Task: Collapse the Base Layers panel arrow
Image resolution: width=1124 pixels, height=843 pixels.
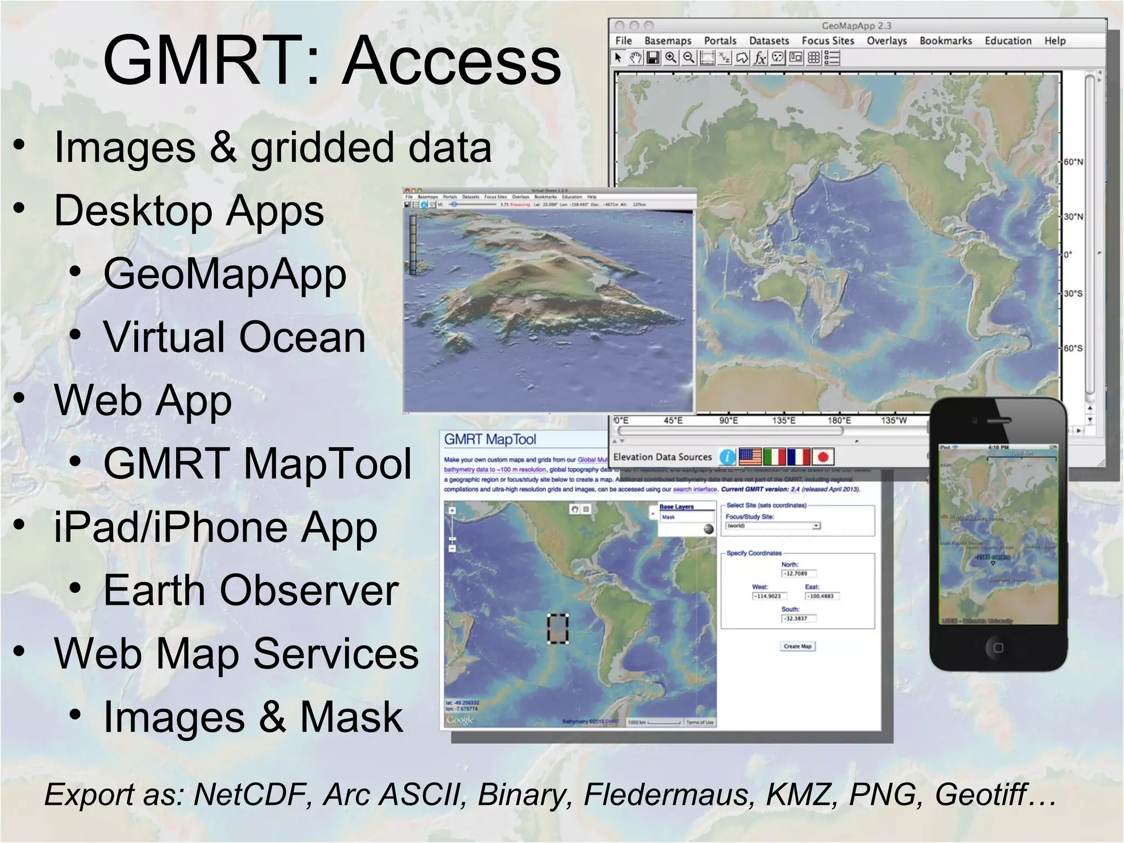Action: click(x=653, y=514)
